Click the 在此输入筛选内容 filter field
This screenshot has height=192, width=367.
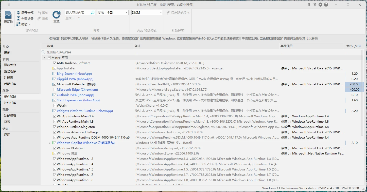[90, 52]
